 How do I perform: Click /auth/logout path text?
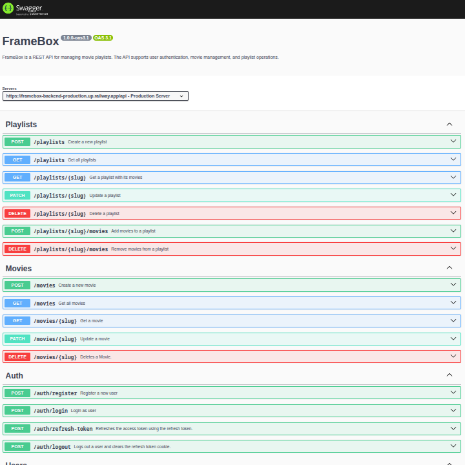pos(52,447)
